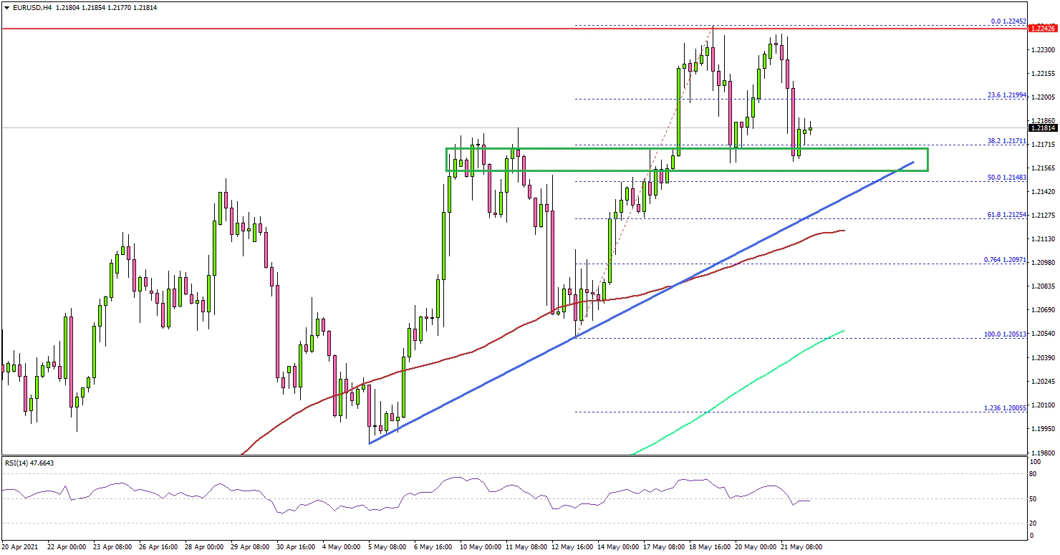This screenshot has width=1060, height=555.
Task: Select the Fibonacci 38.2 1.21711 level label
Action: [1006, 140]
